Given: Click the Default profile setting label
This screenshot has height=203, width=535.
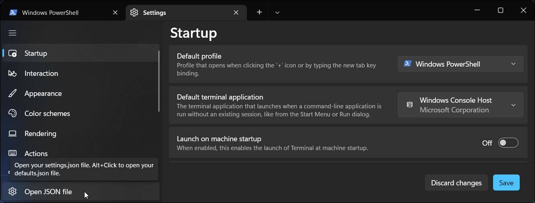Looking at the screenshot, I should point(199,56).
